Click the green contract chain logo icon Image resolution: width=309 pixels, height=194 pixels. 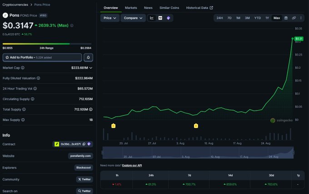(x=57, y=144)
